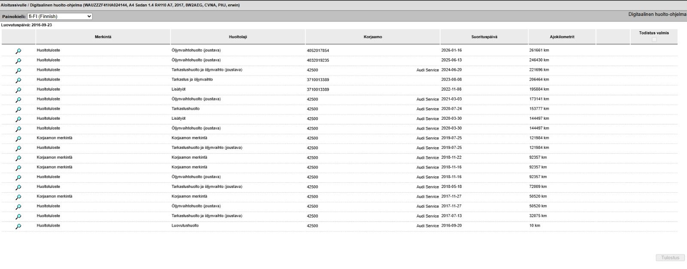
Task: Select the date 2025-06-13
Action: coord(451,60)
